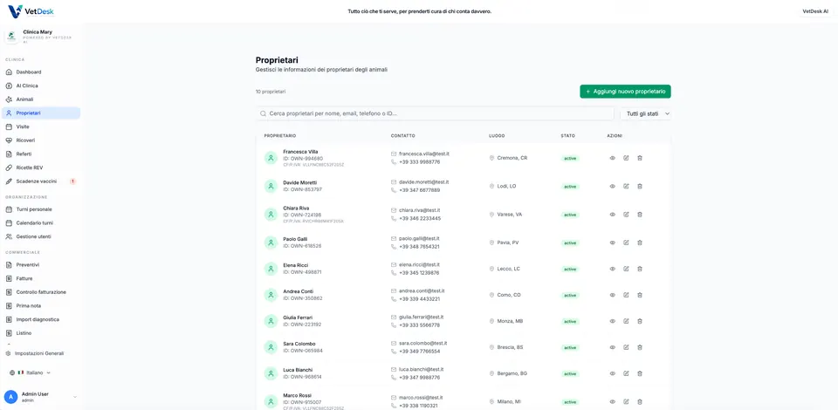The image size is (838, 410).
Task: Click the Admin User avatar circle
Action: (x=10, y=397)
